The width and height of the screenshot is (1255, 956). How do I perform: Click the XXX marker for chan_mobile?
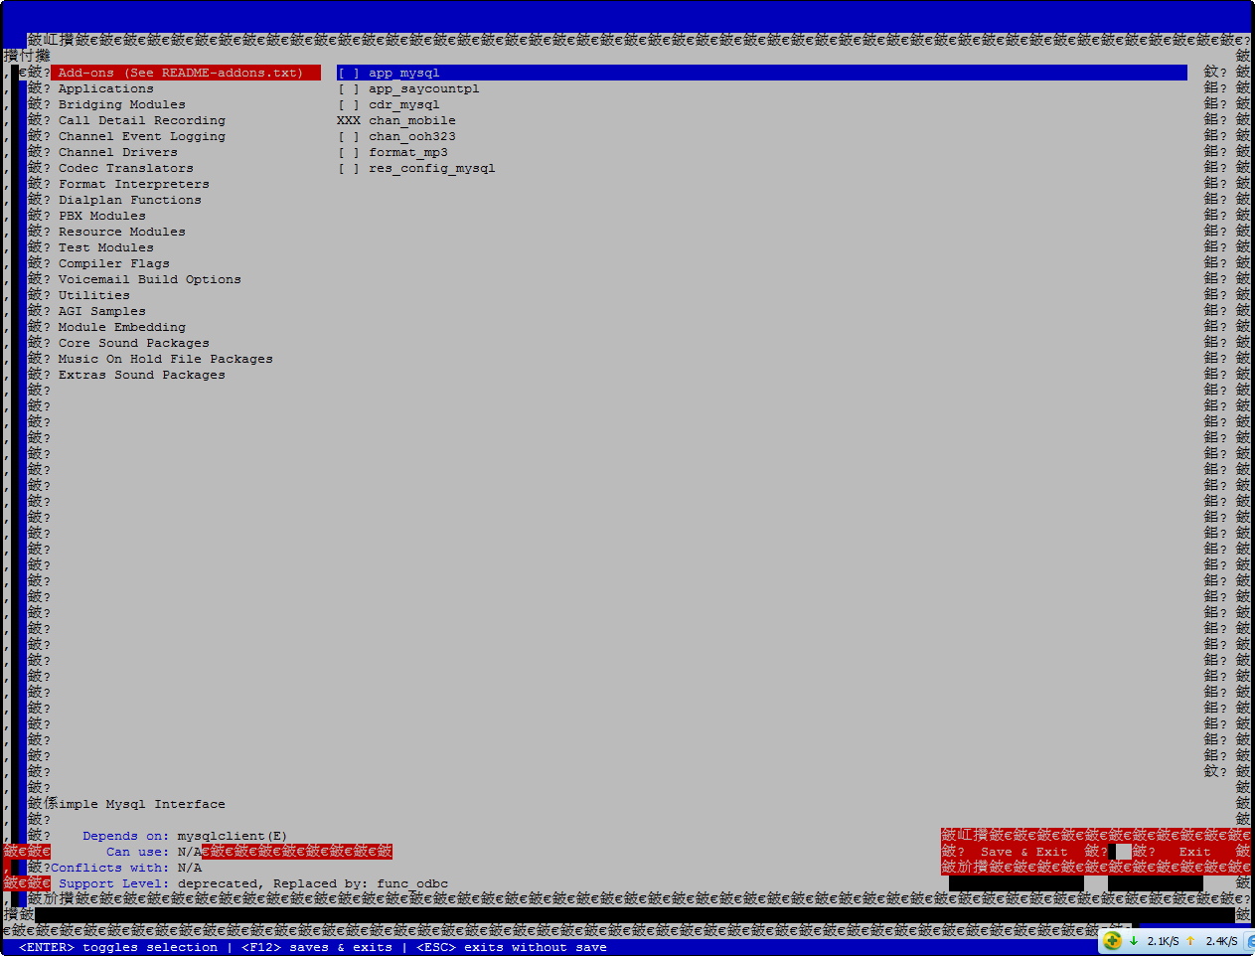349,120
